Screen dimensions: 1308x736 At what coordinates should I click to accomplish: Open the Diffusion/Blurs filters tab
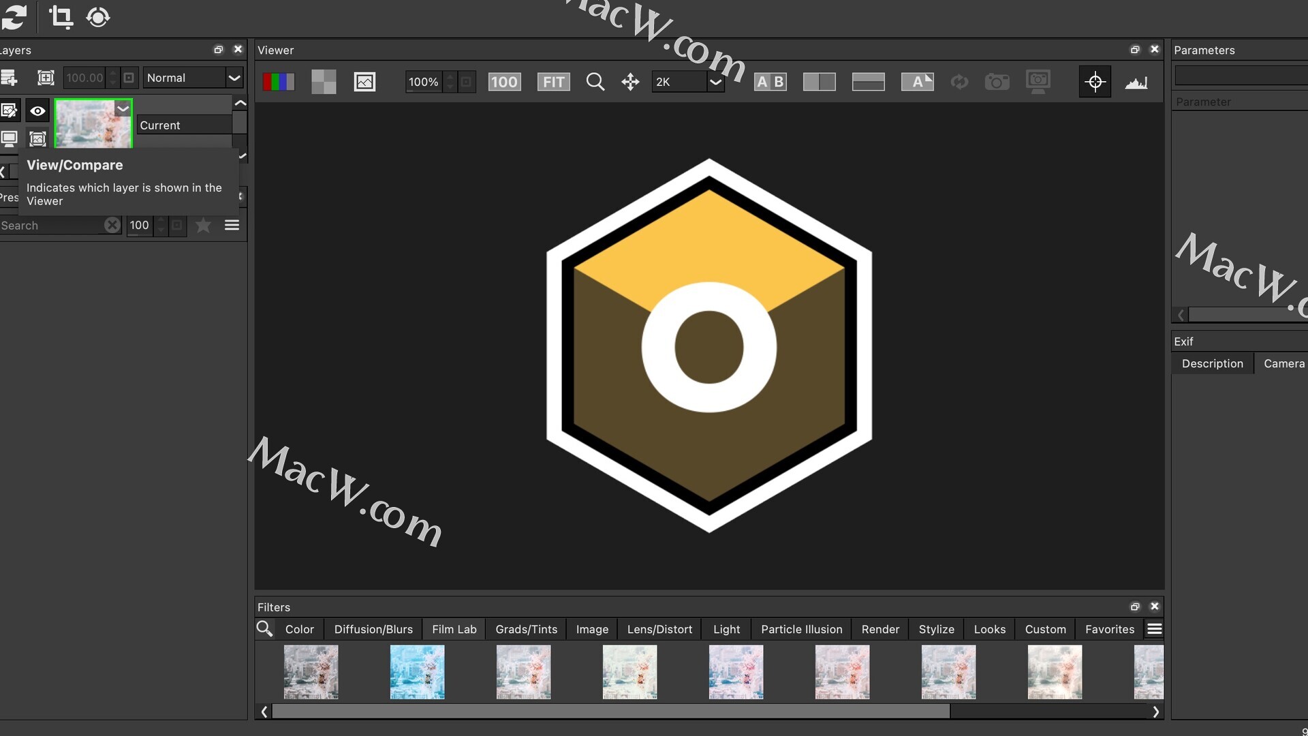[x=373, y=629]
